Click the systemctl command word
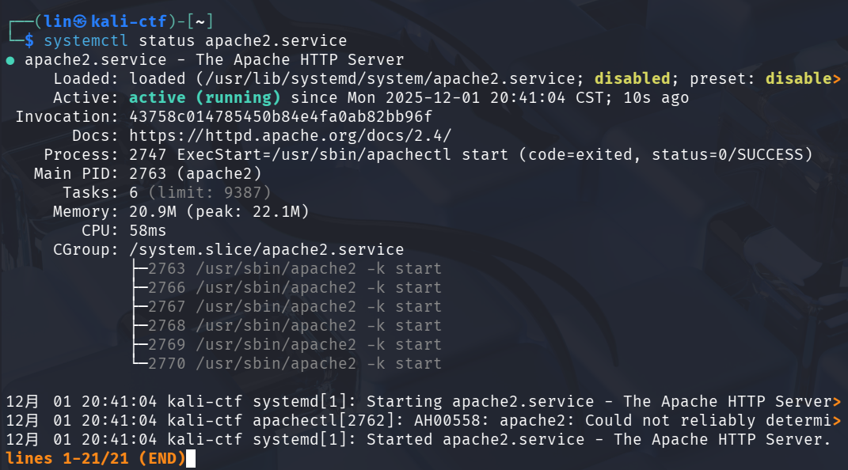Screen dimensions: 848x470 [86, 40]
